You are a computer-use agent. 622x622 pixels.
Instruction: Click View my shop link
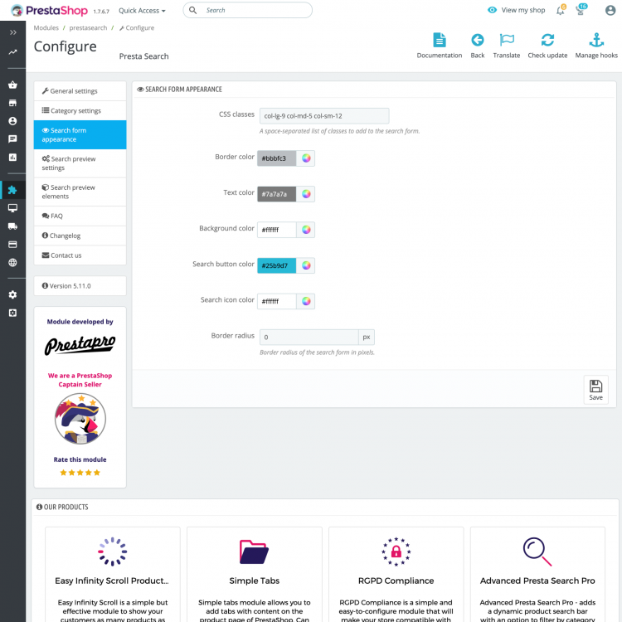[516, 10]
